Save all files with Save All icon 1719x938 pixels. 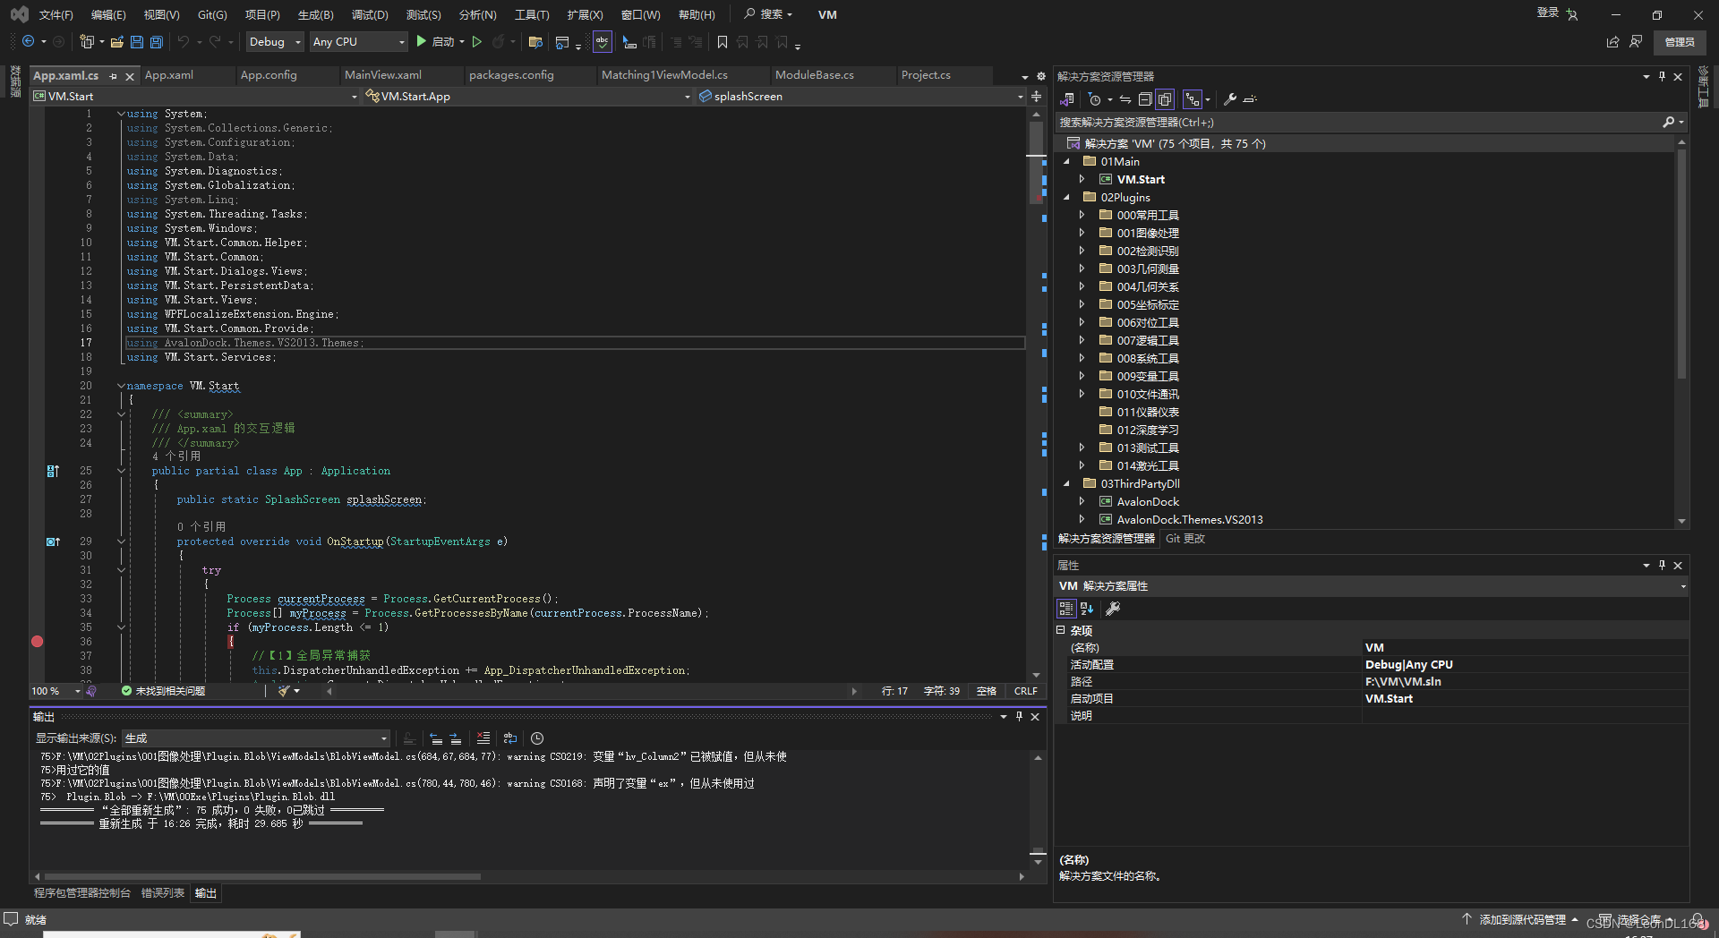(156, 41)
